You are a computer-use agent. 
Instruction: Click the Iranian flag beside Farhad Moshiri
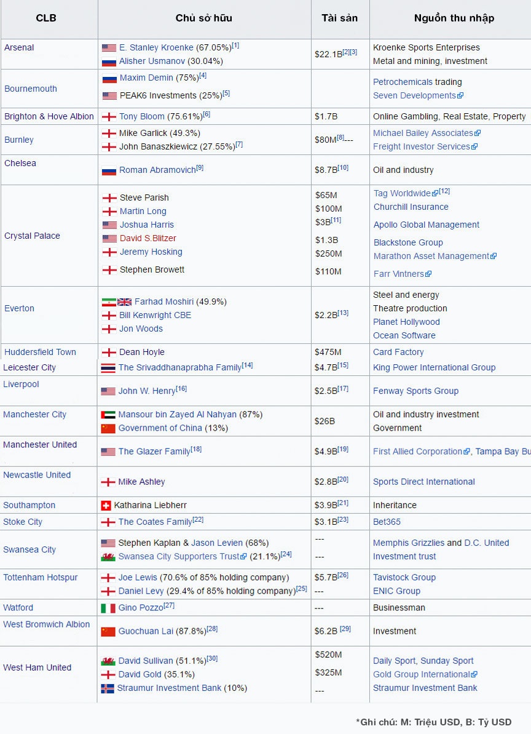pyautogui.click(x=108, y=302)
